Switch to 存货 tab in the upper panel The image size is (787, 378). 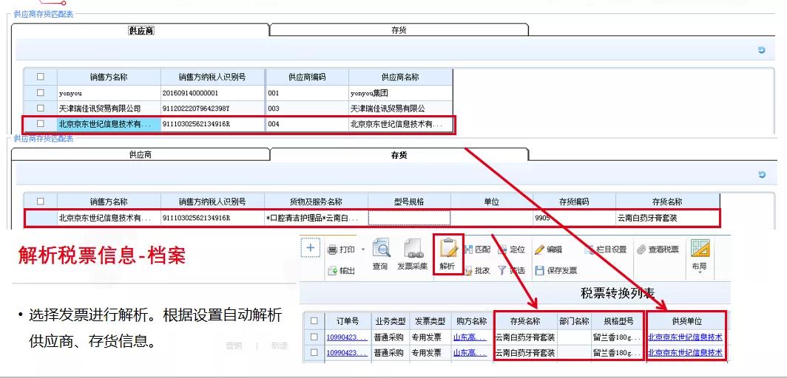point(399,30)
